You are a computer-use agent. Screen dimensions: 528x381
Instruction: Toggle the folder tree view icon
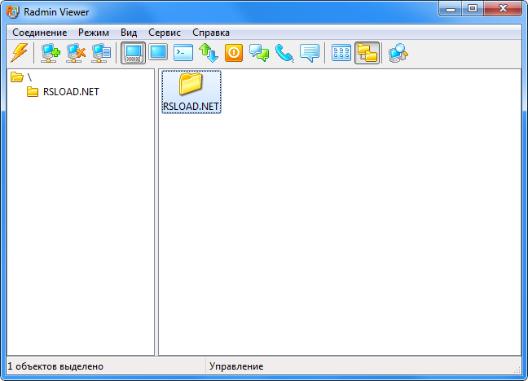(367, 53)
